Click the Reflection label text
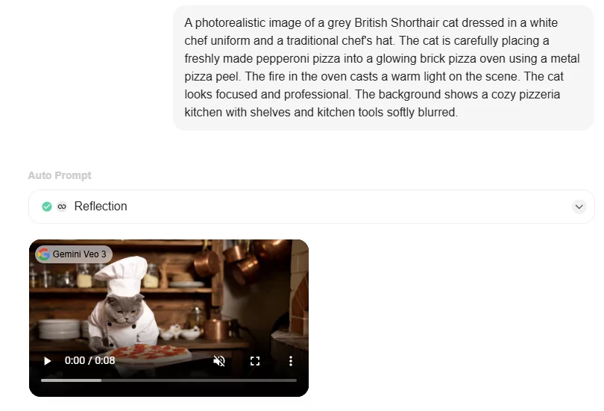604x411 pixels. pyautogui.click(x=101, y=207)
